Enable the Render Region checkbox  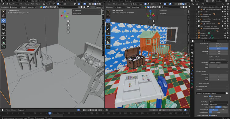(210, 57)
